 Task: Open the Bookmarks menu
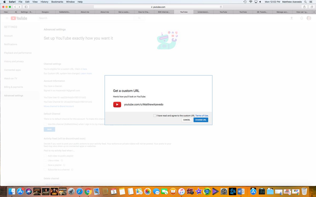(57, 2)
